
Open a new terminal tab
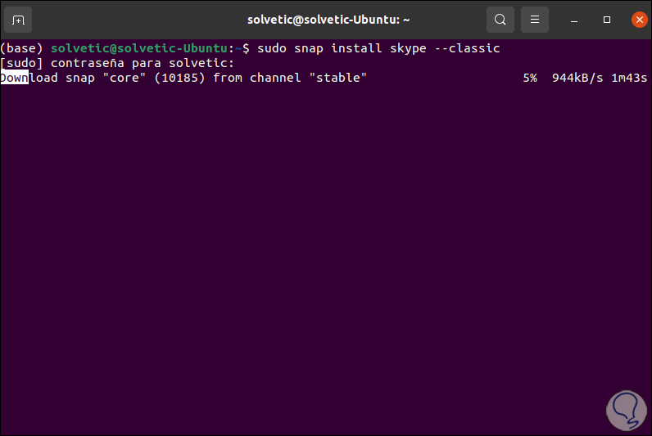coord(18,19)
